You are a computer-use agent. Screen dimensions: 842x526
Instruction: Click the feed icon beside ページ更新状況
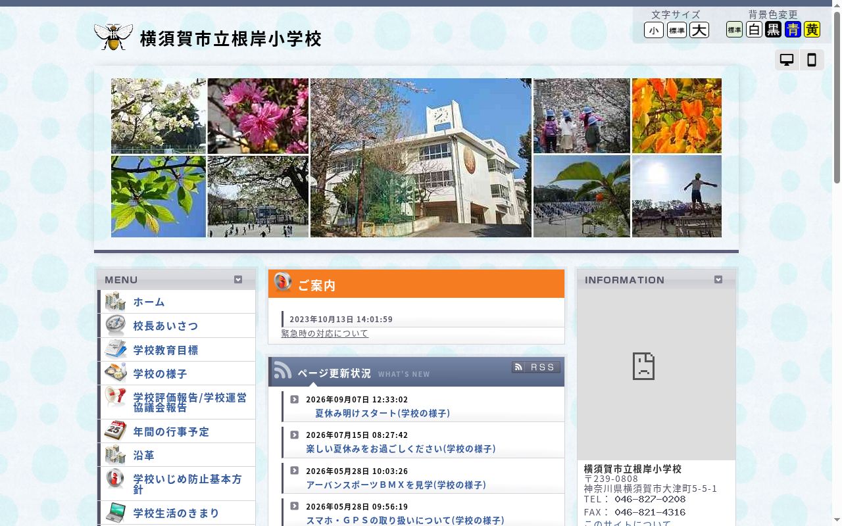(283, 371)
